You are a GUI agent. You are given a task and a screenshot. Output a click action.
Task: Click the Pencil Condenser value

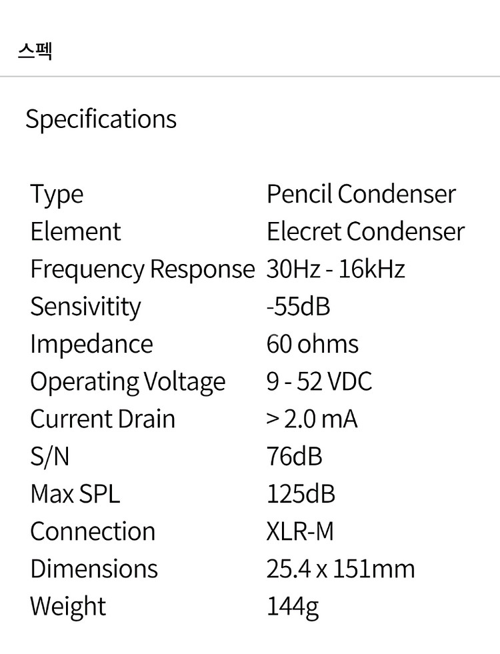[x=361, y=195]
